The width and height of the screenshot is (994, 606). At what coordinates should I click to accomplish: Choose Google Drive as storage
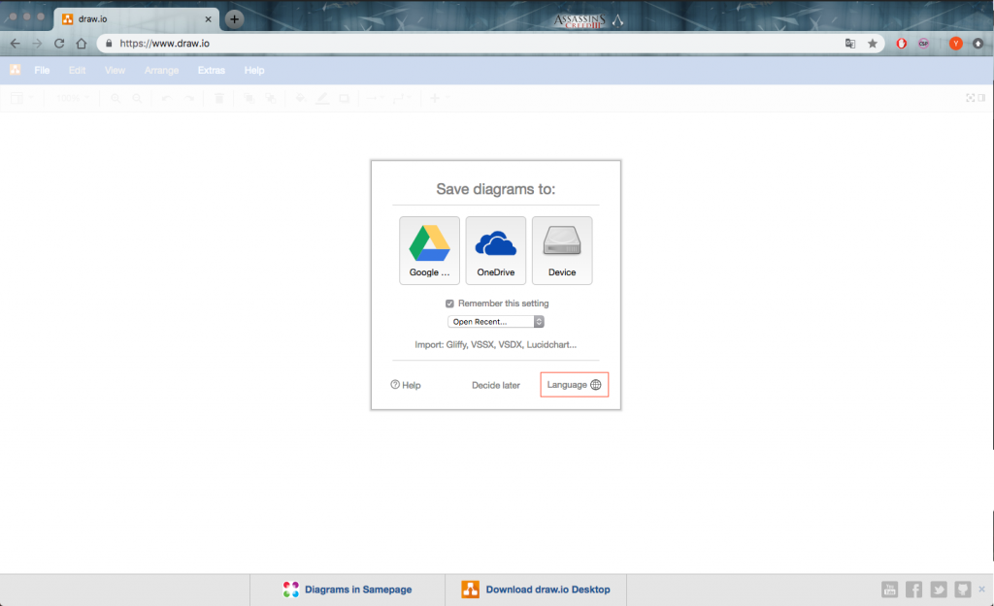[429, 250]
